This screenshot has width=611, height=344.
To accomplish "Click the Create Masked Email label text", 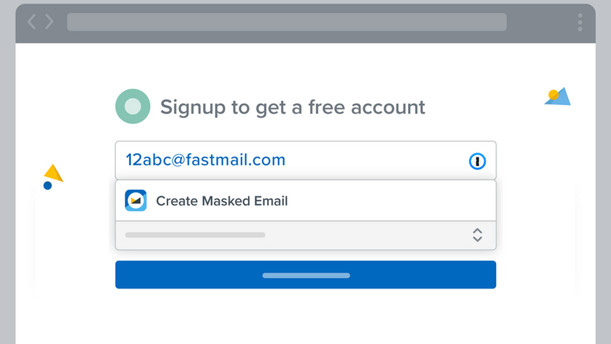I will [222, 201].
